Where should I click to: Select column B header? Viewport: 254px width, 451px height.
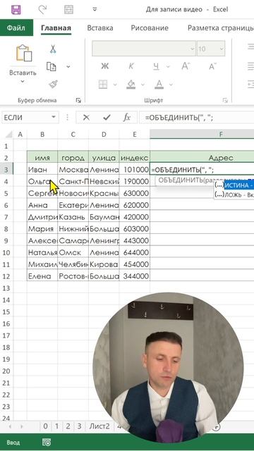[42, 135]
